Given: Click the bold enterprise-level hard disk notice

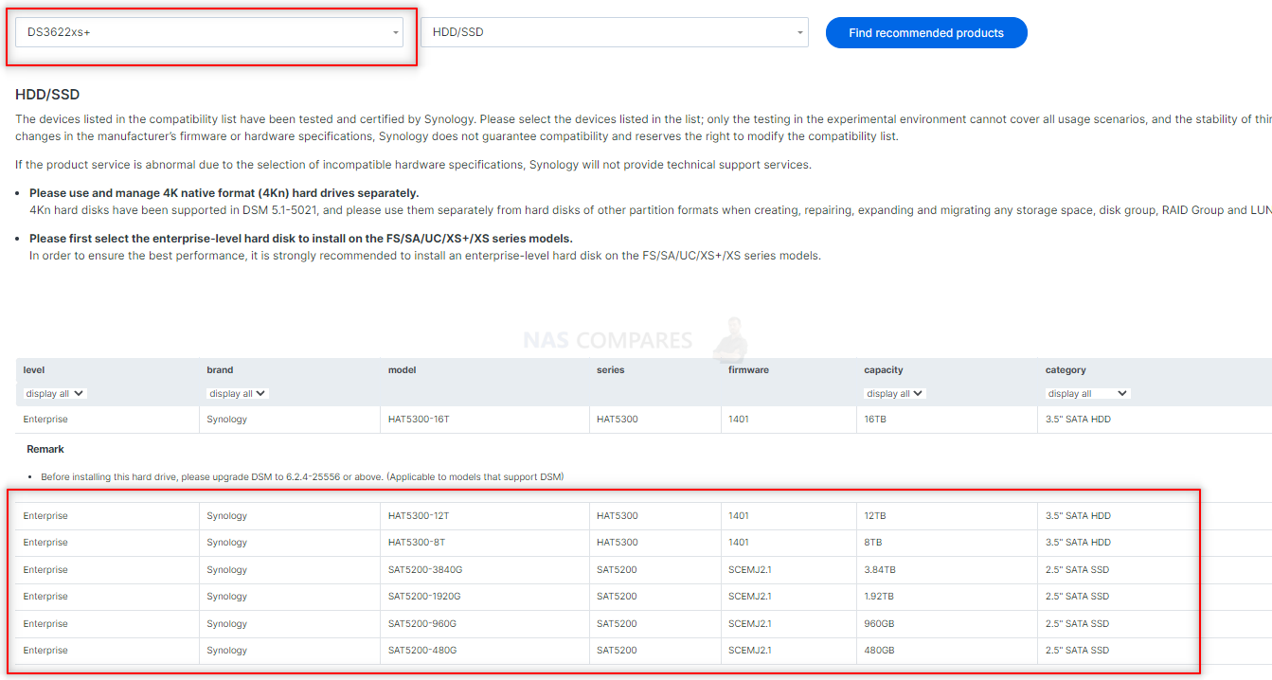Looking at the screenshot, I should pos(301,239).
